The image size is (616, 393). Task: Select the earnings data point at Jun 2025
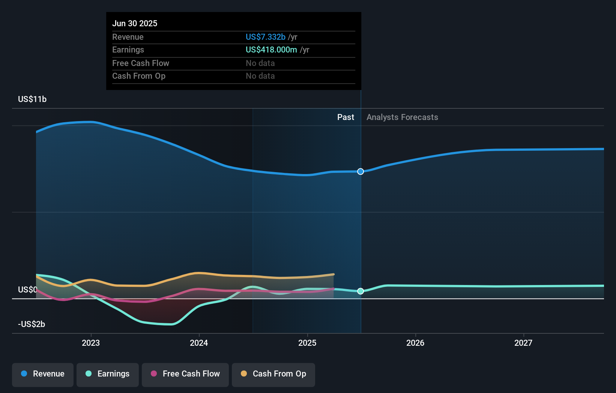pos(361,291)
